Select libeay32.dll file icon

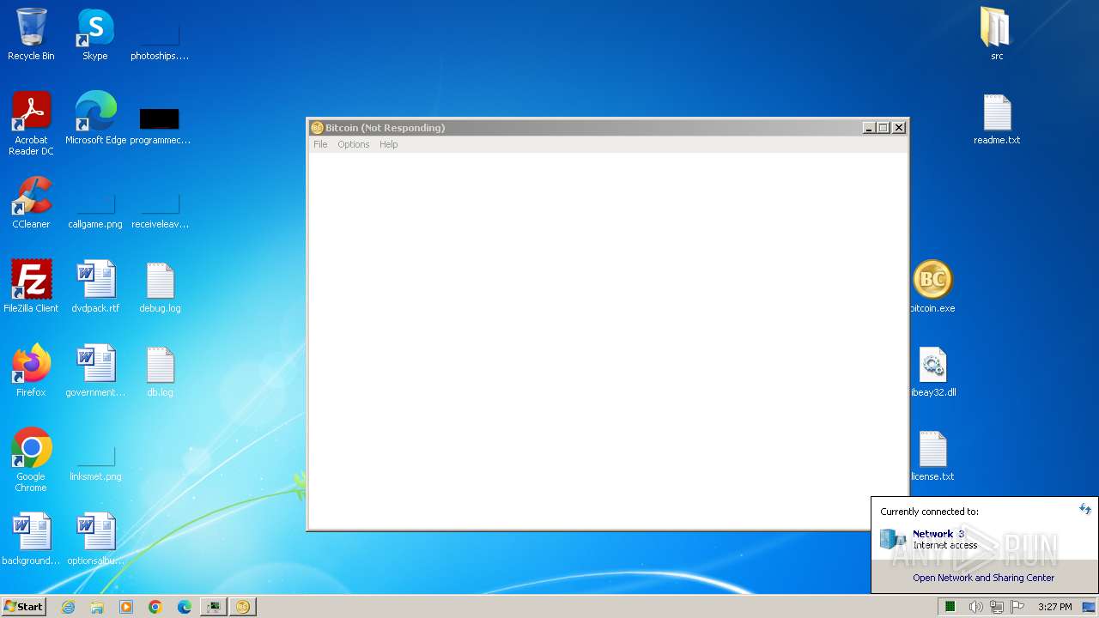pos(932,371)
